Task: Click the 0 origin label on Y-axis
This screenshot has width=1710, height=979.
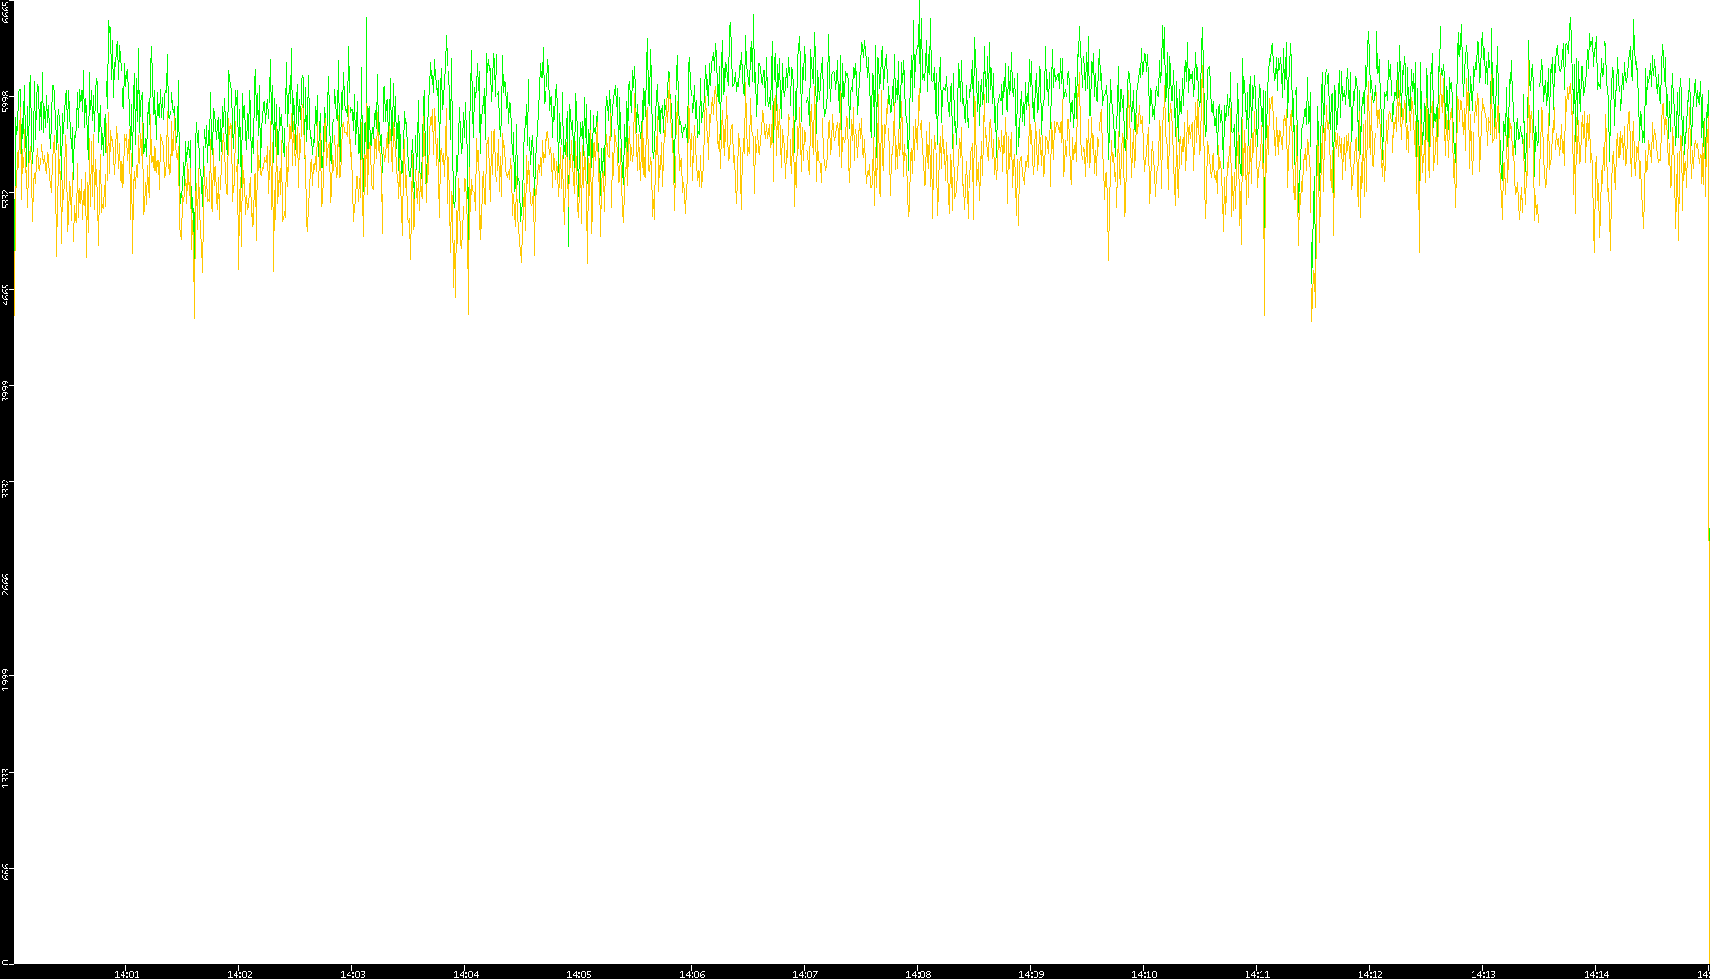Action: (x=6, y=962)
